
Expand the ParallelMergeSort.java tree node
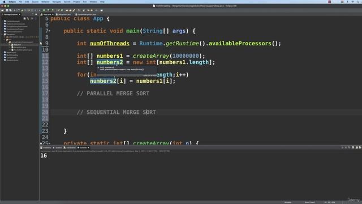[x=10, y=50]
